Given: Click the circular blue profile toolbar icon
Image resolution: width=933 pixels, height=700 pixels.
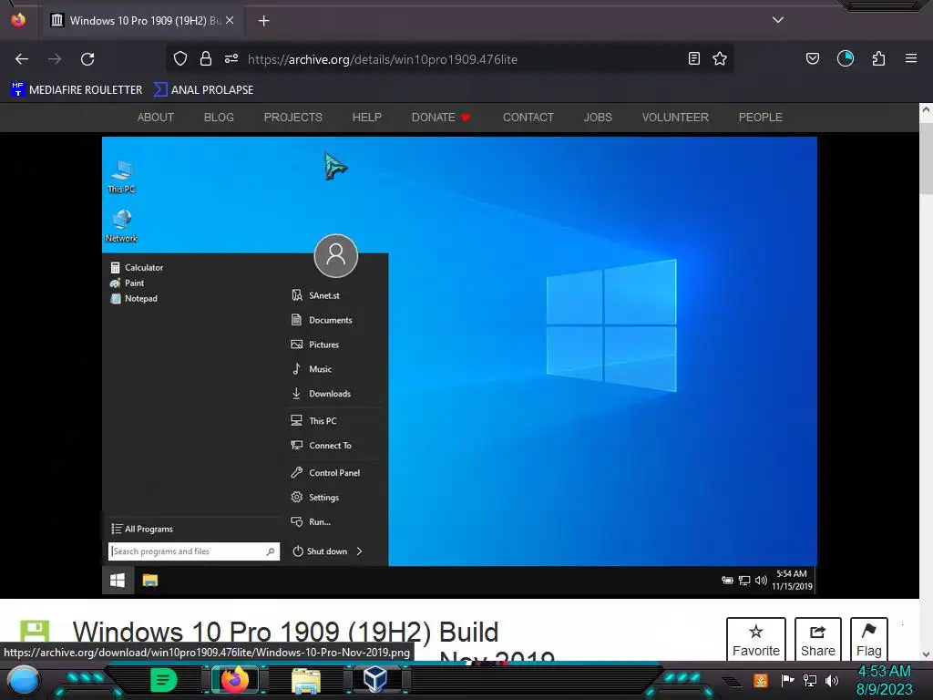Looking at the screenshot, I should click(846, 58).
